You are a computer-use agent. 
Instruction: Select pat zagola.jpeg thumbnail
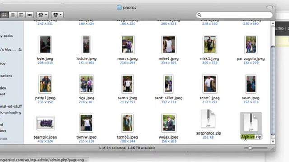(x=251, y=45)
